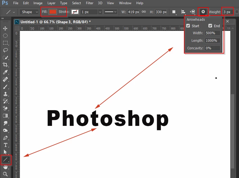Select the Brush tool
This screenshot has width=239, height=178.
(x=5, y=87)
